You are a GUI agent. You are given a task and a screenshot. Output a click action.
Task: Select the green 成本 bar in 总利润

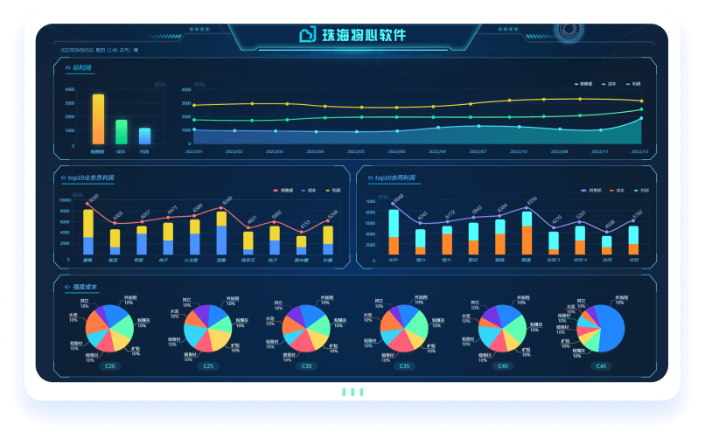coord(122,132)
